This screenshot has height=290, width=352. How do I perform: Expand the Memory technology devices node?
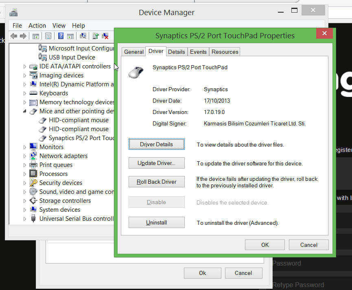[25, 102]
